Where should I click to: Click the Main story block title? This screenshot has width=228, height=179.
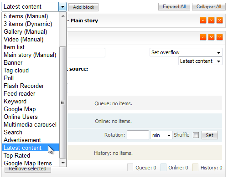tap(84, 20)
